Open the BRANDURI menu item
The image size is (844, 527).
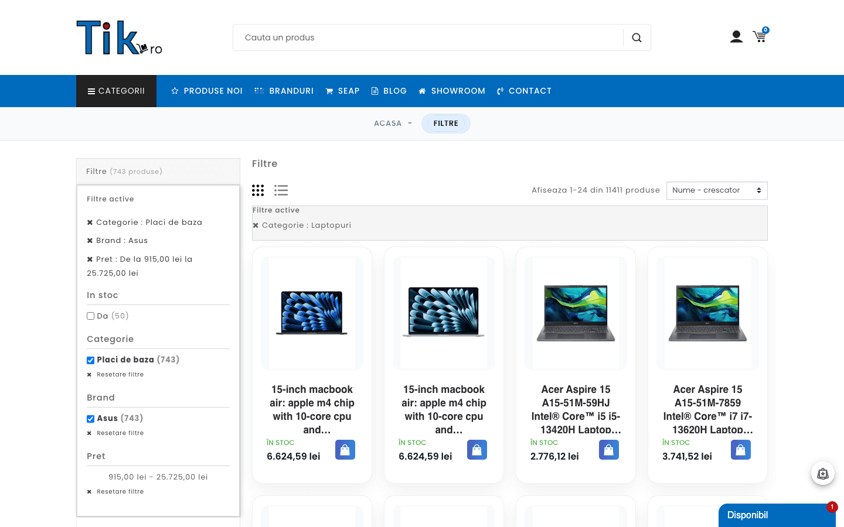pos(284,91)
